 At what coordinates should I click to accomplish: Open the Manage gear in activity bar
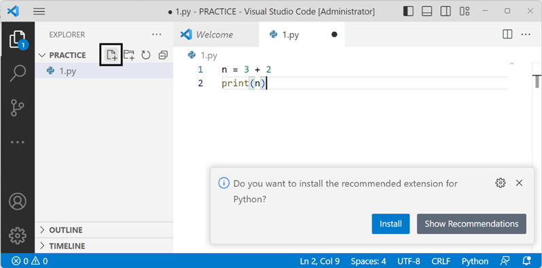(18, 235)
